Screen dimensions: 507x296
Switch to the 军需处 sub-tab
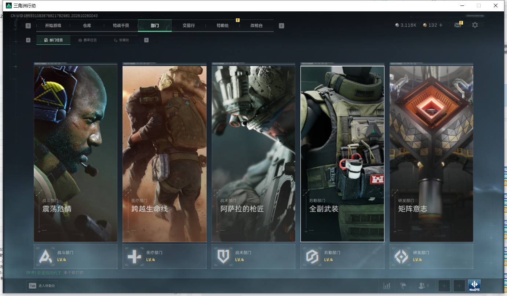[x=121, y=40]
